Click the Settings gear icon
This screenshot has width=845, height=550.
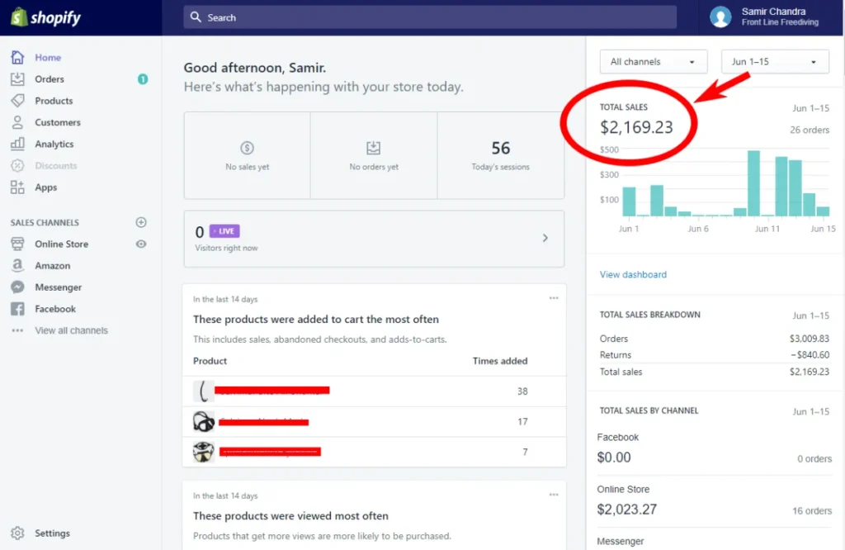[x=17, y=533]
